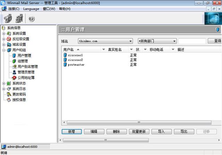Click the user icon beside ciscosec2

click(65, 60)
